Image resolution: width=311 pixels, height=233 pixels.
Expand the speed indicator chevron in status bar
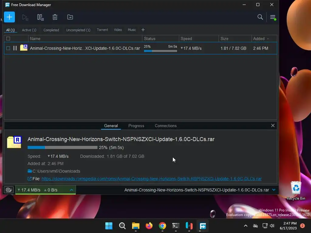71,190
